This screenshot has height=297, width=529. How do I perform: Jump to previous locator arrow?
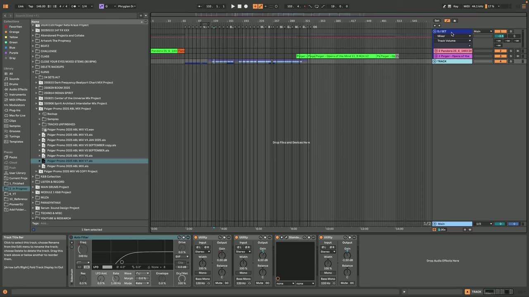(434, 26)
